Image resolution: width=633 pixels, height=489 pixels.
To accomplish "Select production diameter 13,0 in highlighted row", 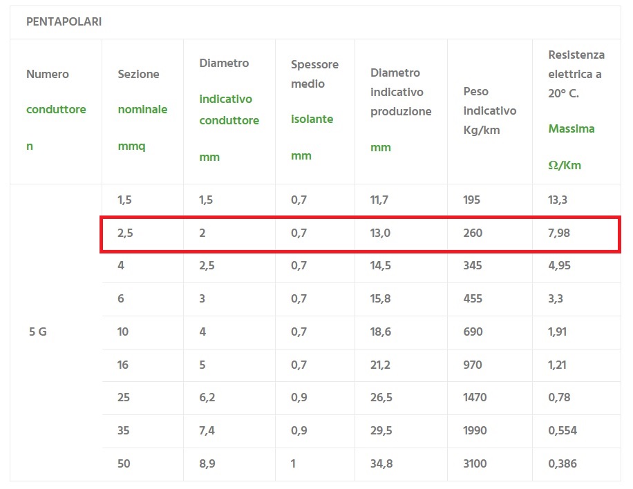I will click(380, 233).
